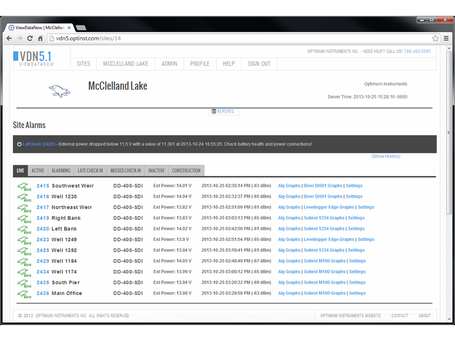
Task: Bookmark this page with the star icon
Action: point(435,38)
